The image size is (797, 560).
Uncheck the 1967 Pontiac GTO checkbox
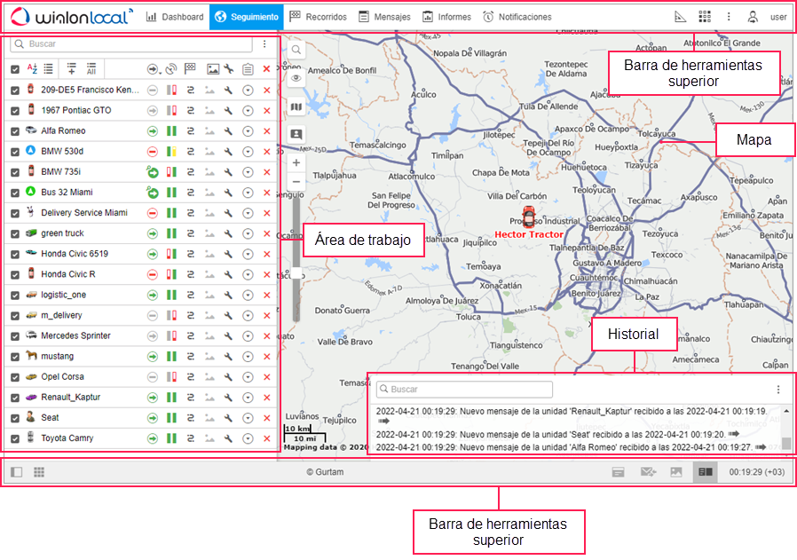[14, 110]
